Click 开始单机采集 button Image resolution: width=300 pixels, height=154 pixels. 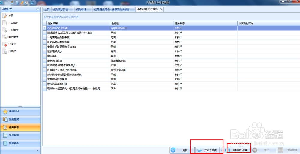pos(237,150)
